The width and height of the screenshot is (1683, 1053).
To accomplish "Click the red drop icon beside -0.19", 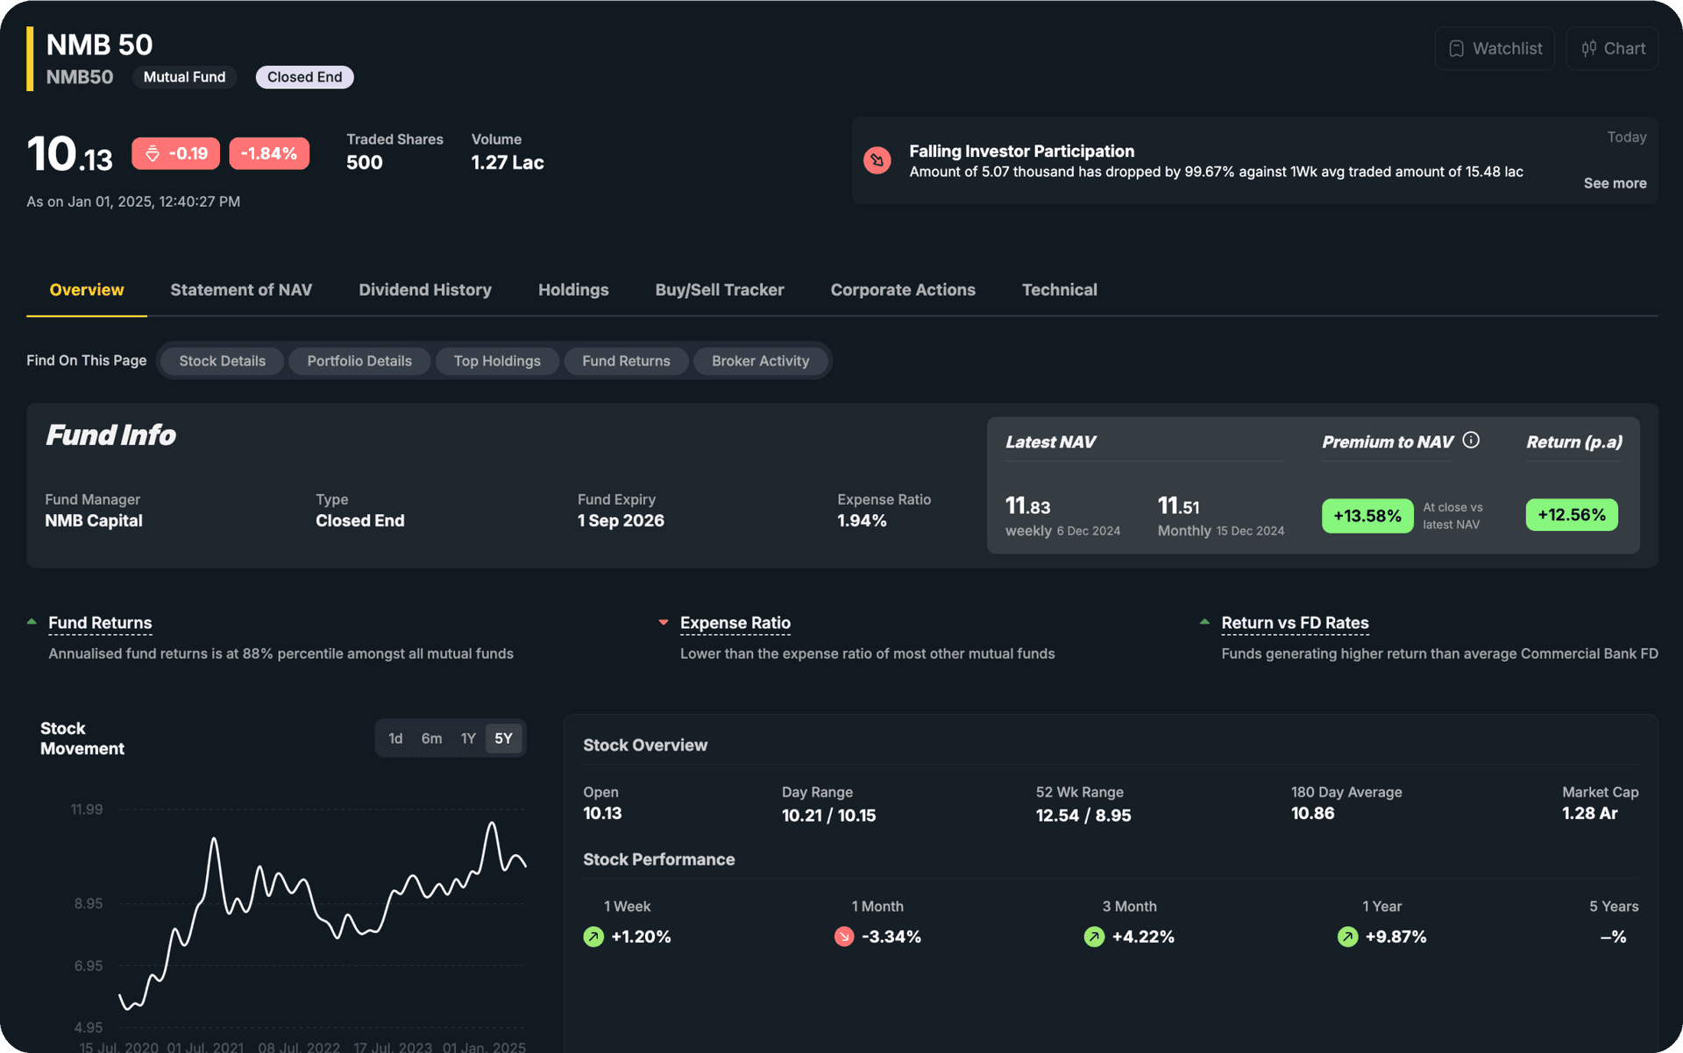I will coord(151,152).
